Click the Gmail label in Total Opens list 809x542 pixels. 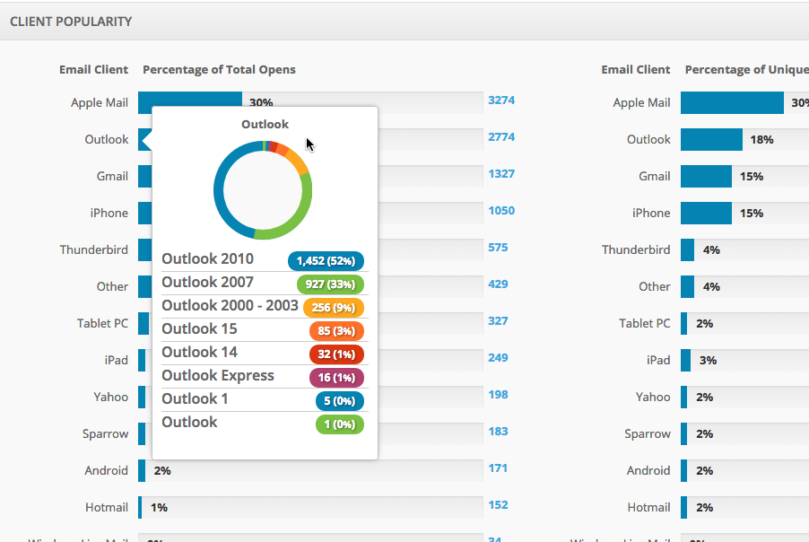112,177
